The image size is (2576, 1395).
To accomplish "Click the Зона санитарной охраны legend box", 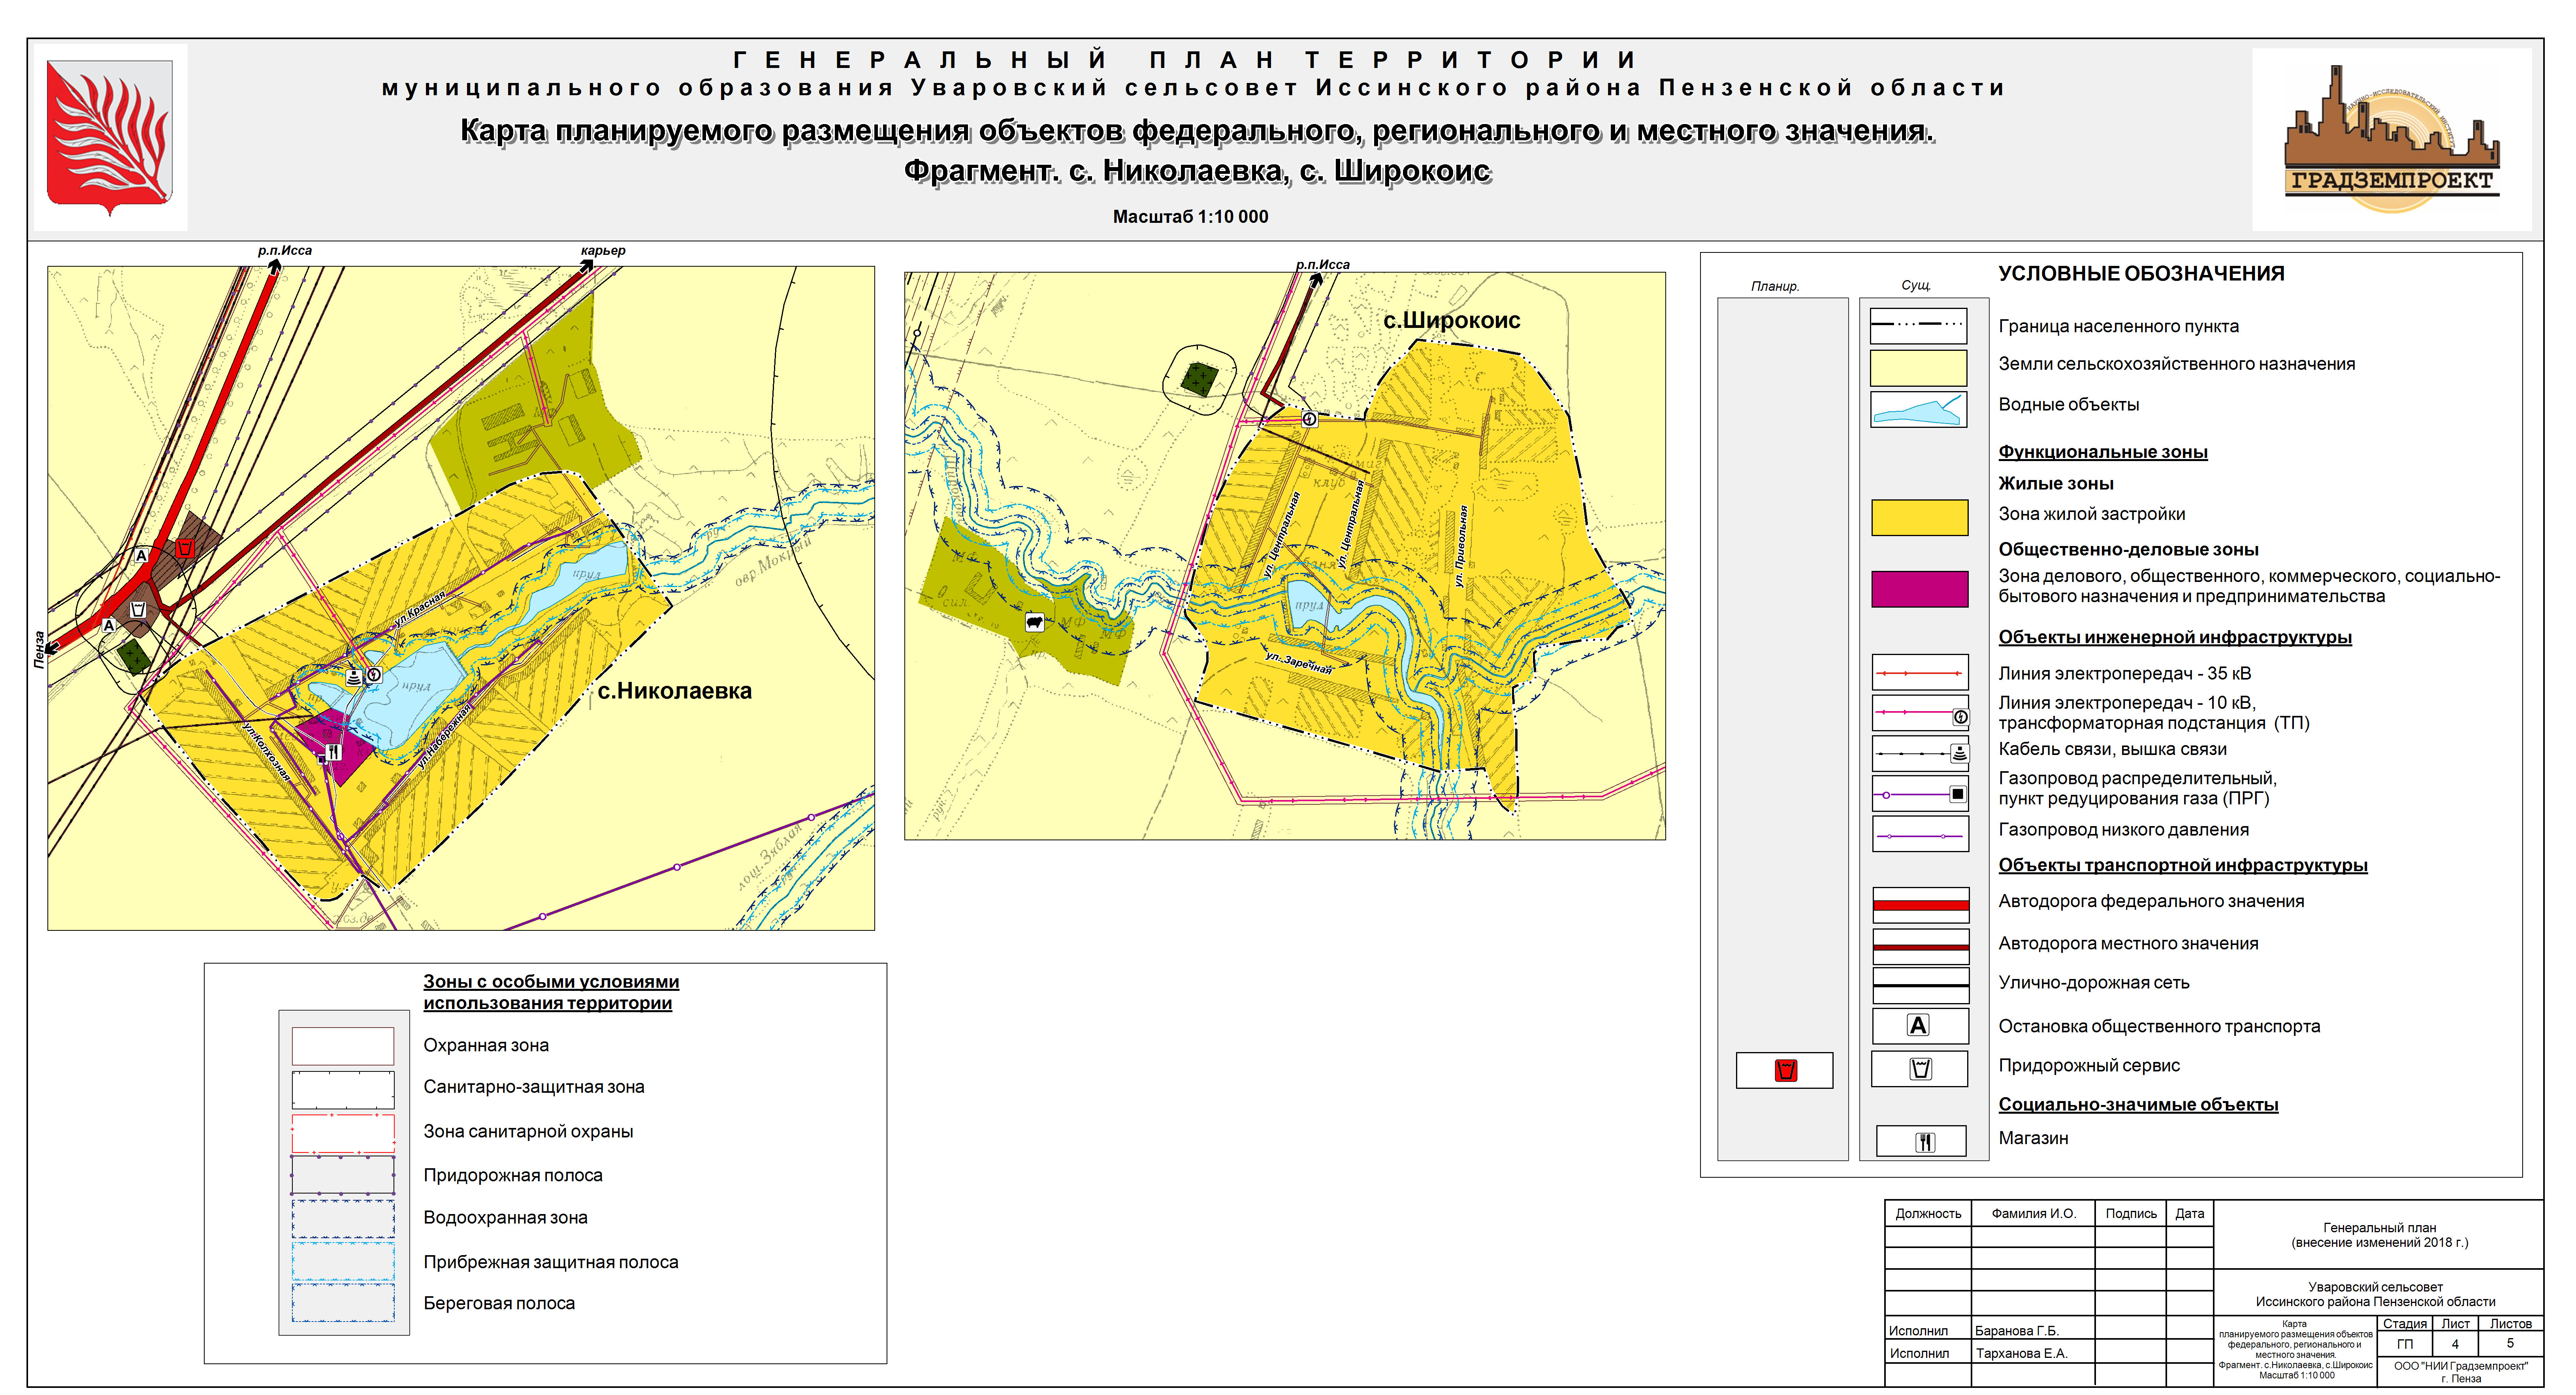I will coord(342,1133).
